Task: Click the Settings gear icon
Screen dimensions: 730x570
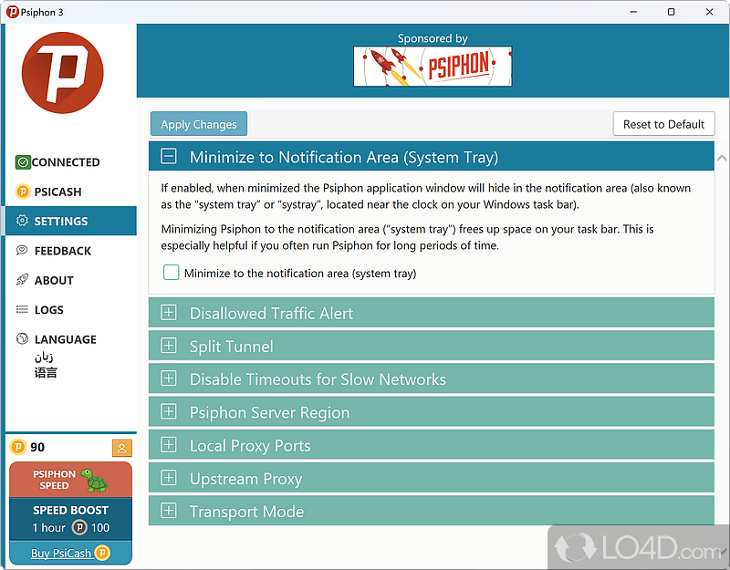Action: [22, 221]
